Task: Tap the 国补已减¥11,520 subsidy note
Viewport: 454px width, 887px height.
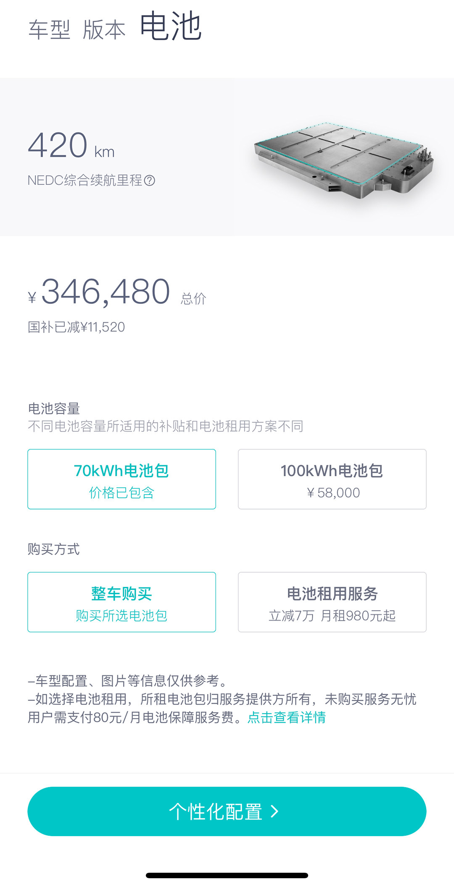Action: pos(77,327)
